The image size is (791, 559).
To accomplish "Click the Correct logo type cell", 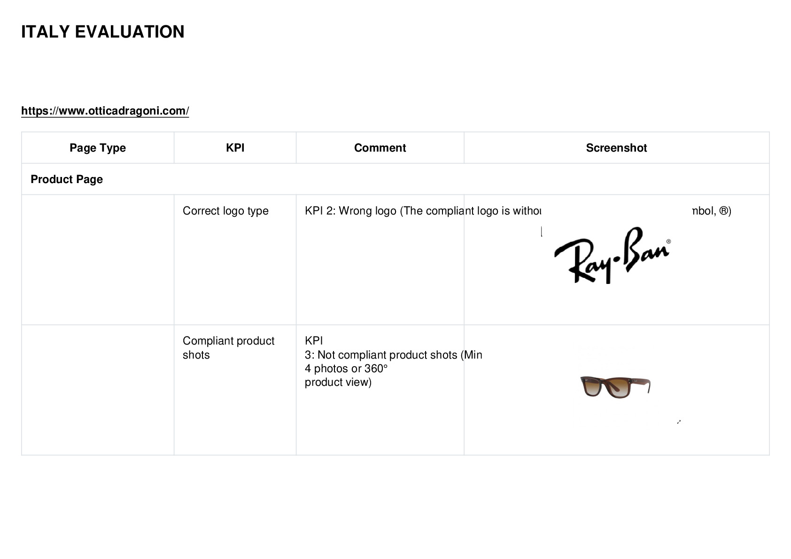I will 235,260.
